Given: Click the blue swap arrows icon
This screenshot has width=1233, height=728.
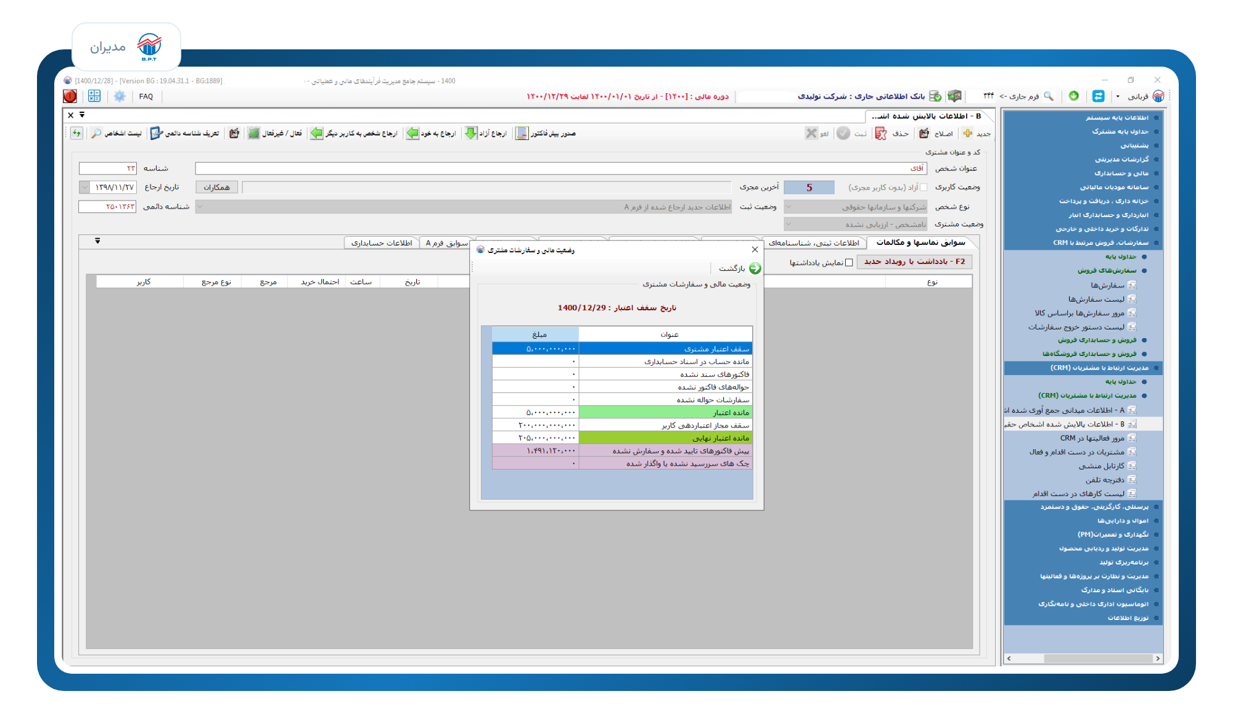Looking at the screenshot, I should pyautogui.click(x=1099, y=96).
